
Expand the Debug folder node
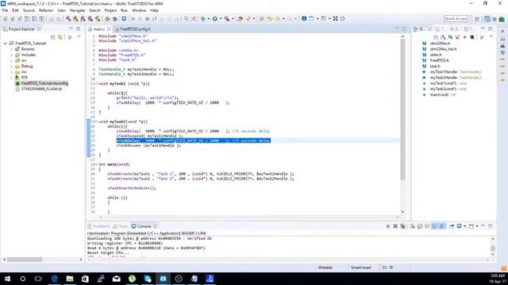12,66
